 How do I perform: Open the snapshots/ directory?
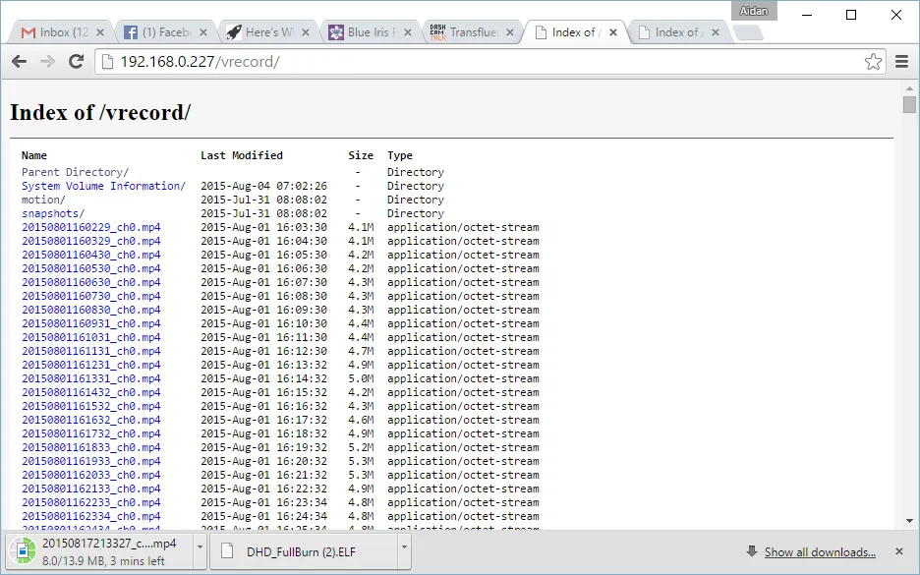(x=53, y=213)
